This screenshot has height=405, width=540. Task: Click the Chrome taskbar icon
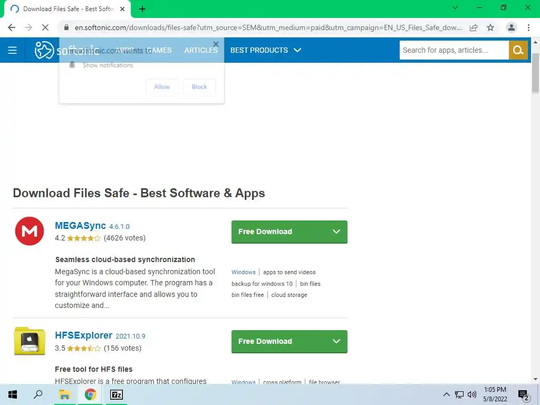pos(90,394)
